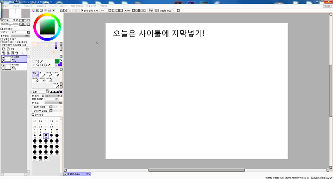Open the brush texture dropdown
This screenshot has height=179, width=333.
pos(42,111)
